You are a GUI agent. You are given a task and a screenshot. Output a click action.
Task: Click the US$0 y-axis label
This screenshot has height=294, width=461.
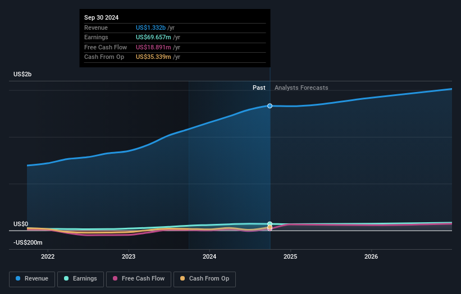tap(21, 224)
